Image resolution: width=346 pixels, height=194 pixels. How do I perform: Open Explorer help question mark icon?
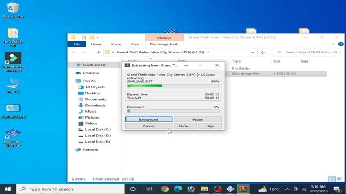point(341,44)
